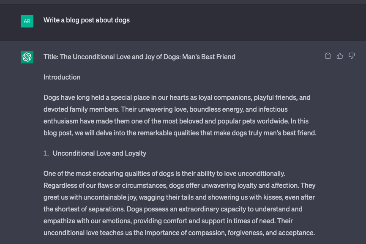Screen dimensions: 366x244
Task: Click the line starting 'the shortest of separations'
Action: (173, 209)
